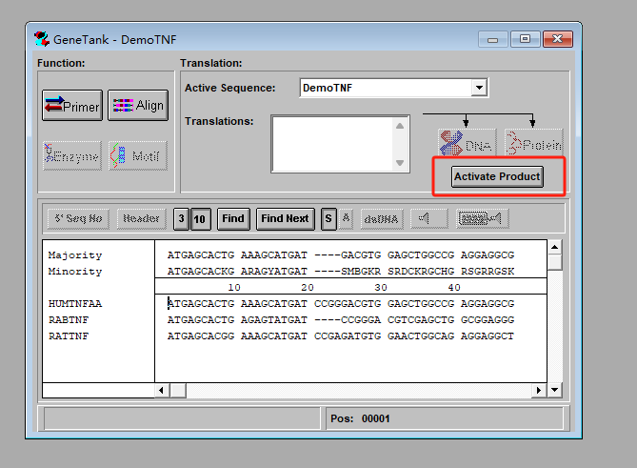Click Minority sequence block RSGRRGSK

(x=488, y=272)
